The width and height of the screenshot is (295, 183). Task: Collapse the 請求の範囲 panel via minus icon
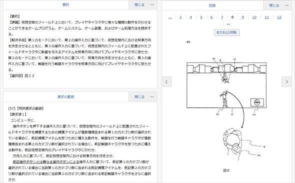[x=152, y=96]
